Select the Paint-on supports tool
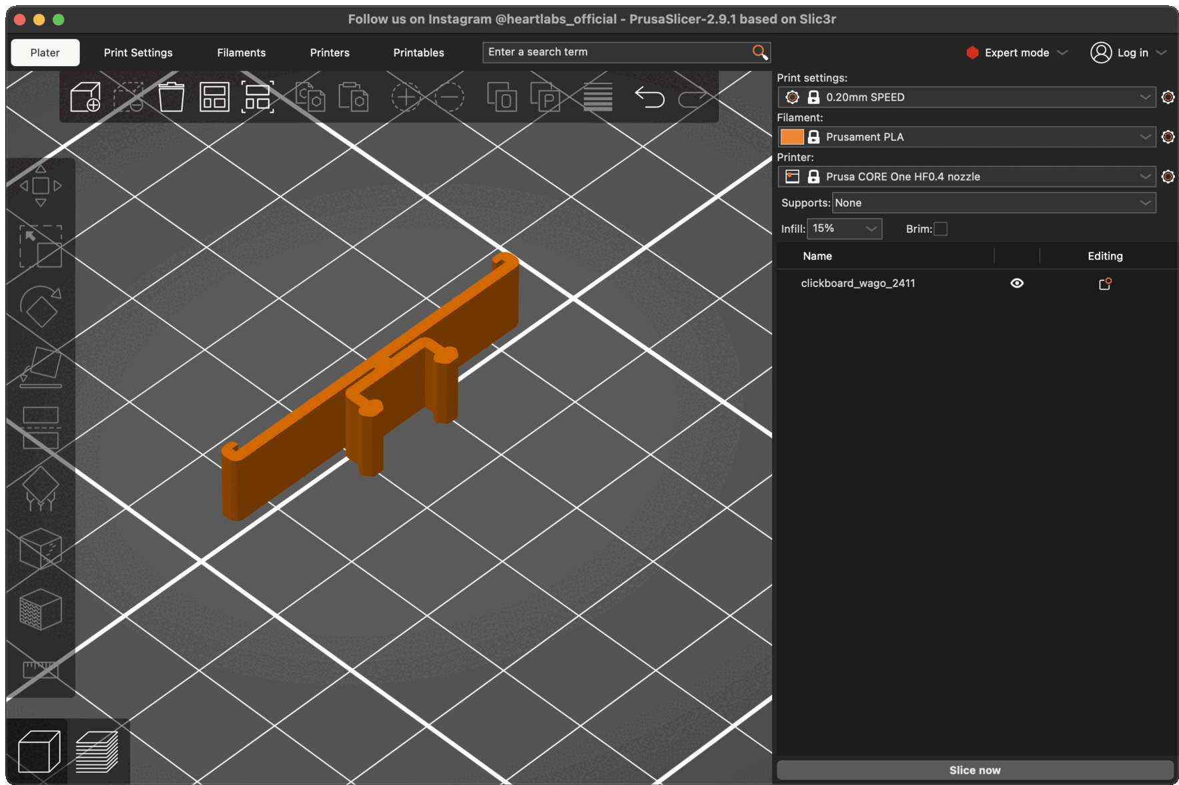 coord(41,488)
